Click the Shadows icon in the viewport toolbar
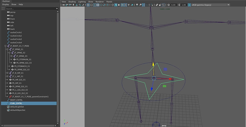246x127 pixels. coord(132,5)
